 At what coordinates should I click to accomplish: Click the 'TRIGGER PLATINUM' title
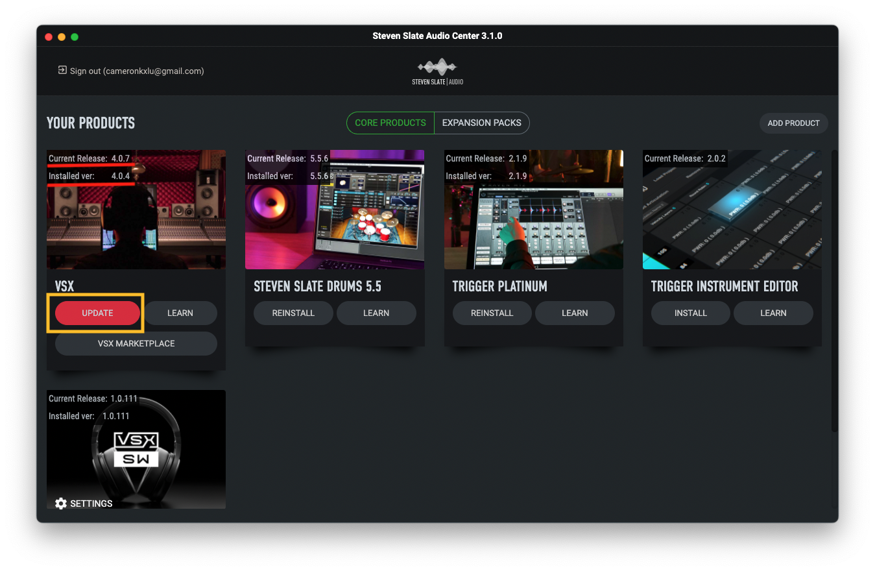click(500, 286)
